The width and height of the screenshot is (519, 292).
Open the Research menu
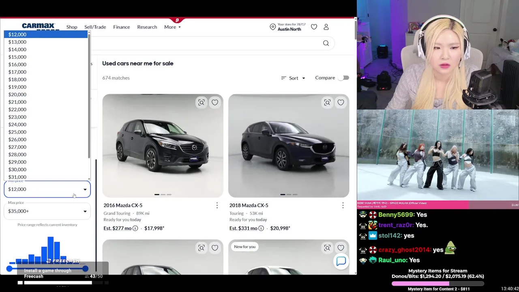pos(147,27)
